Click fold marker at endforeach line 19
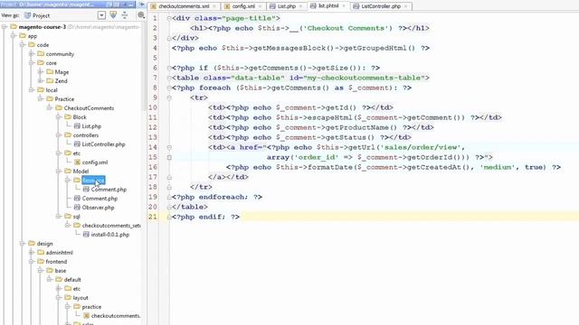Screen dimensions: 579x325 (x=169, y=197)
